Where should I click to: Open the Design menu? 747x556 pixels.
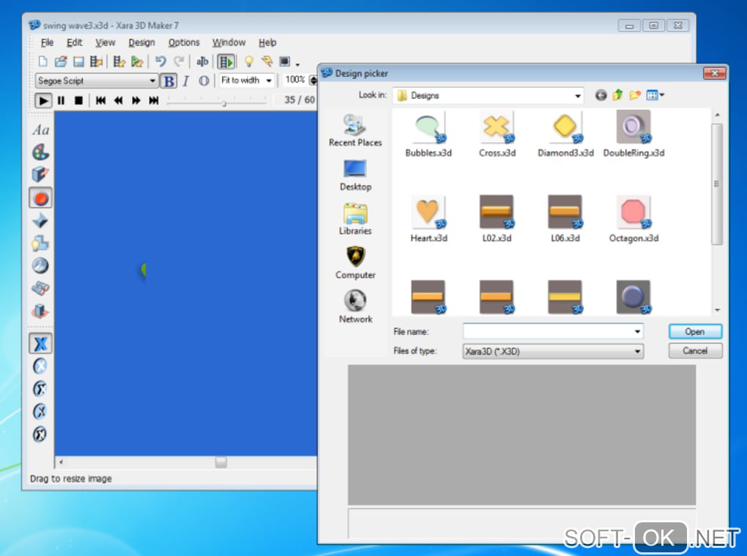pos(141,42)
